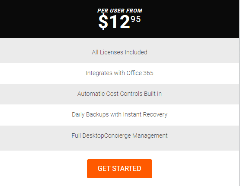Click the word Licenses
The height and width of the screenshot is (186, 240).
click(112, 52)
